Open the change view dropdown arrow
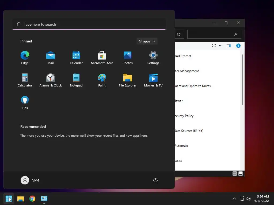Screen dimensions: 274x205 click(x=220, y=46)
